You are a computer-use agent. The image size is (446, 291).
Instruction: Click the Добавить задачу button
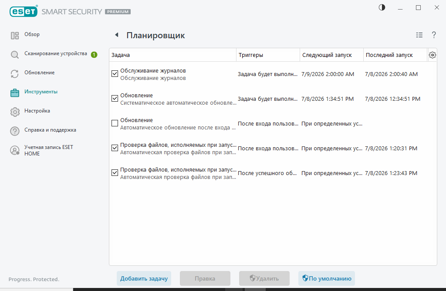coord(144,278)
